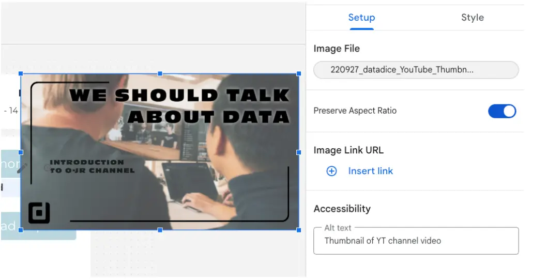Image resolution: width=547 pixels, height=280 pixels.
Task: Click the pencil edit icon on canvas
Action: (22, 168)
